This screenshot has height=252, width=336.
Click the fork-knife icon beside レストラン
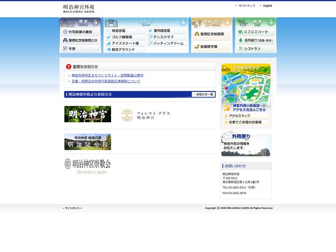pos(241,49)
